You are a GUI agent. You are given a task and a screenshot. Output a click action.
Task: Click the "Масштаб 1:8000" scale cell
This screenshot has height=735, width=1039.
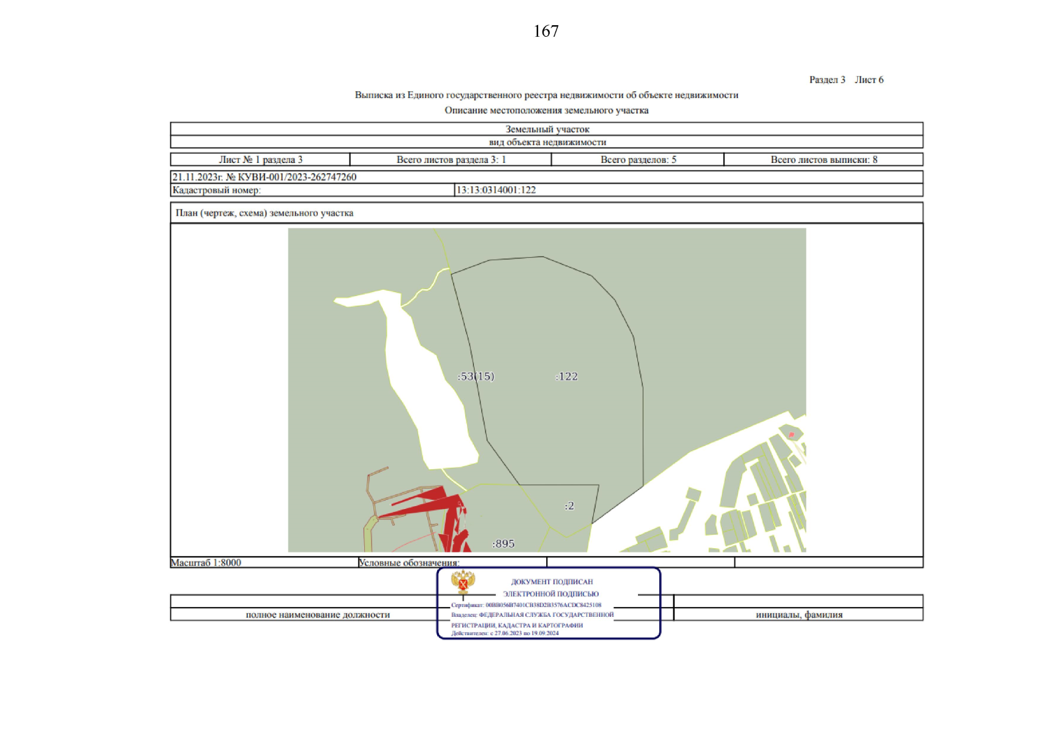(x=206, y=562)
